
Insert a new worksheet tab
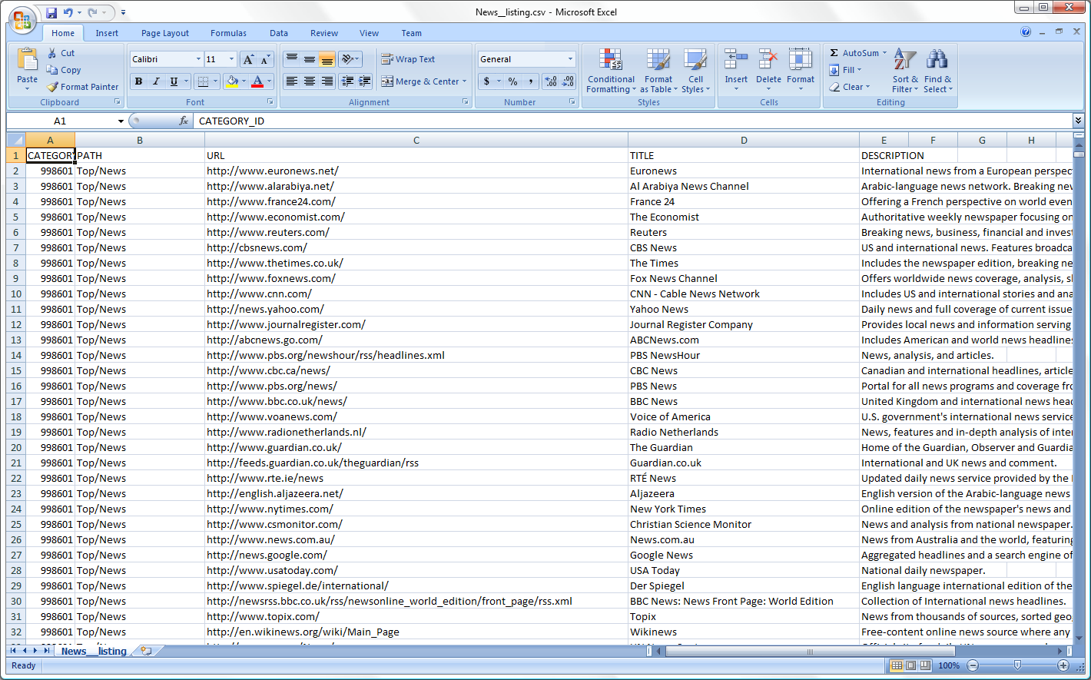146,651
